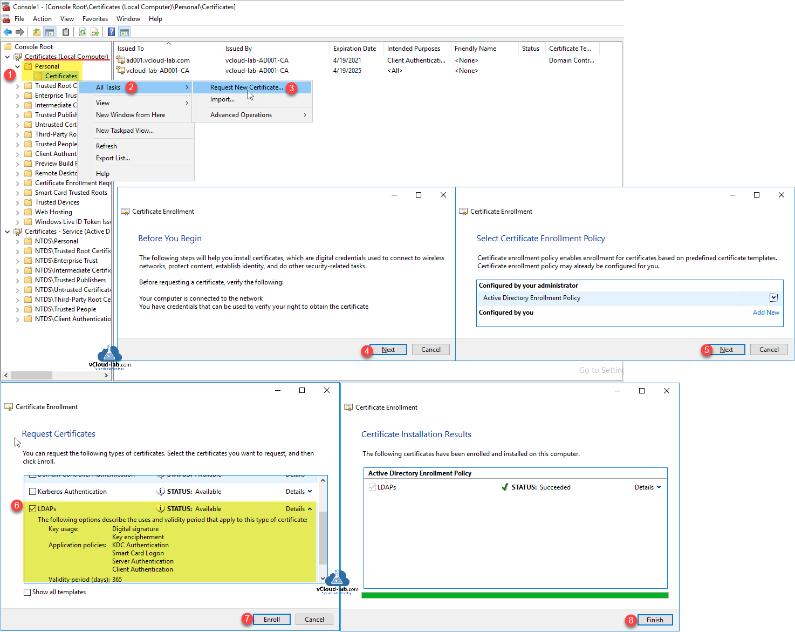Viewport: 795px width, 632px height.
Task: Expand Active Directory Enrollment Policy dropdown arrow
Action: pyautogui.click(x=773, y=298)
